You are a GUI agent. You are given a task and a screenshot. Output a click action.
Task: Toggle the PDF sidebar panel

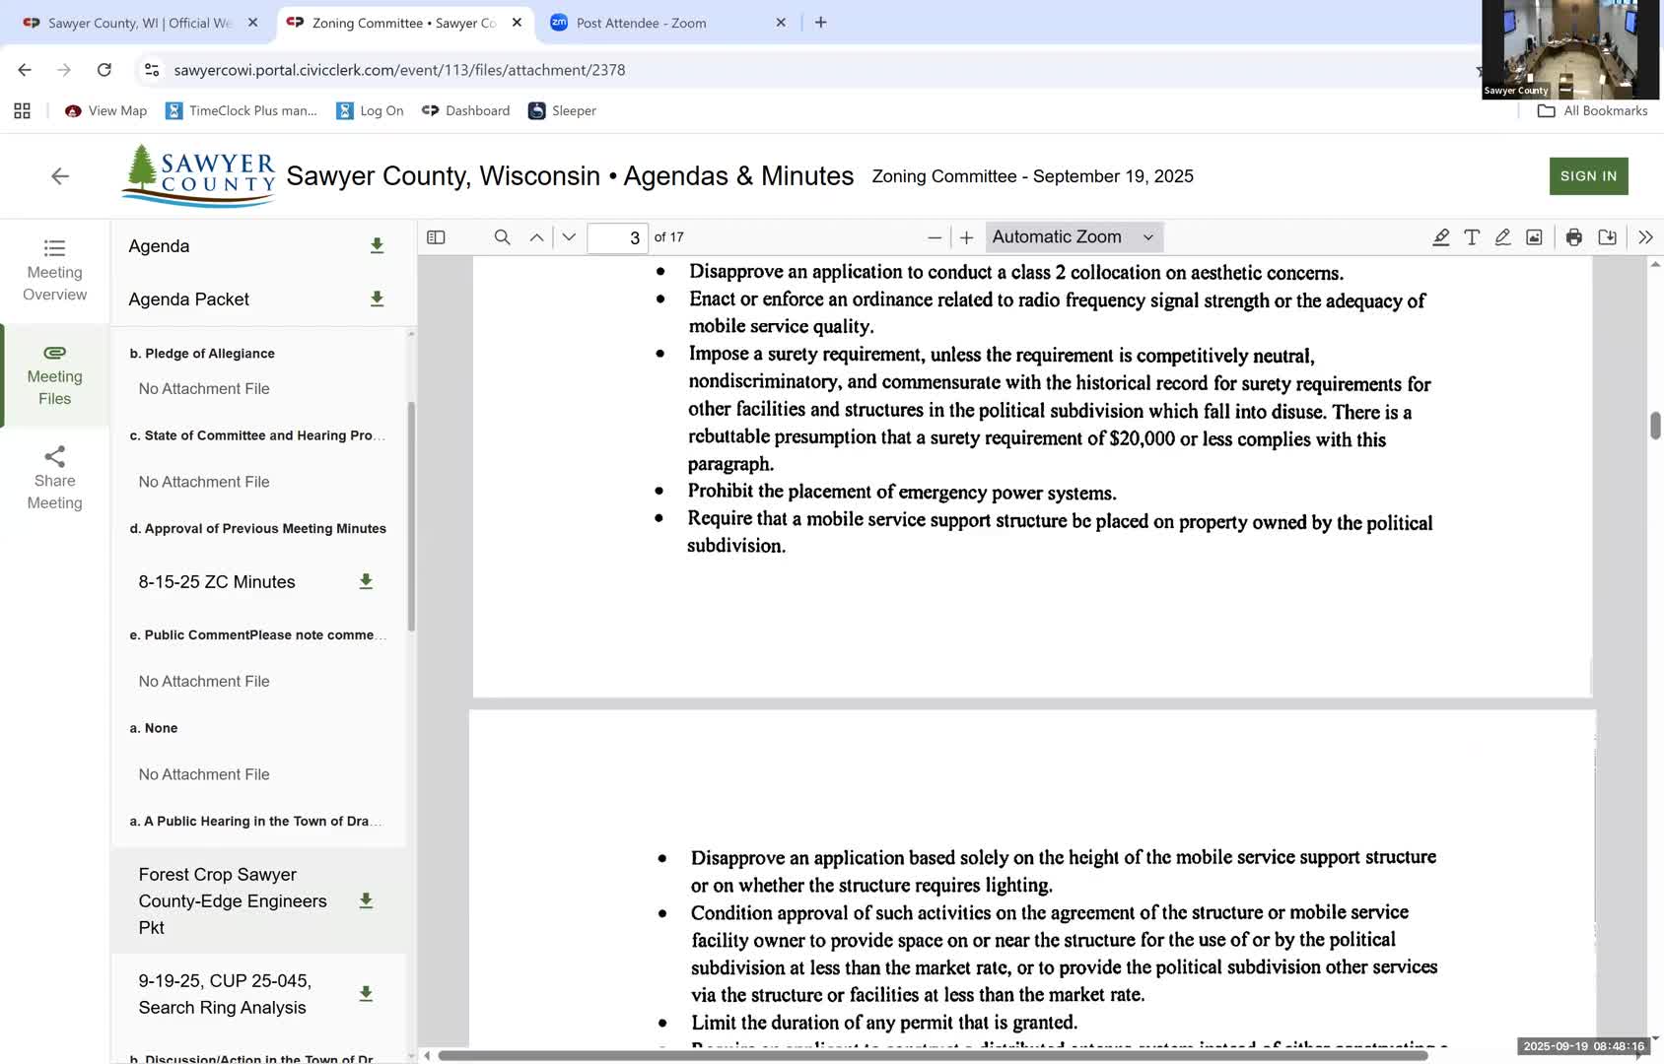[436, 237]
